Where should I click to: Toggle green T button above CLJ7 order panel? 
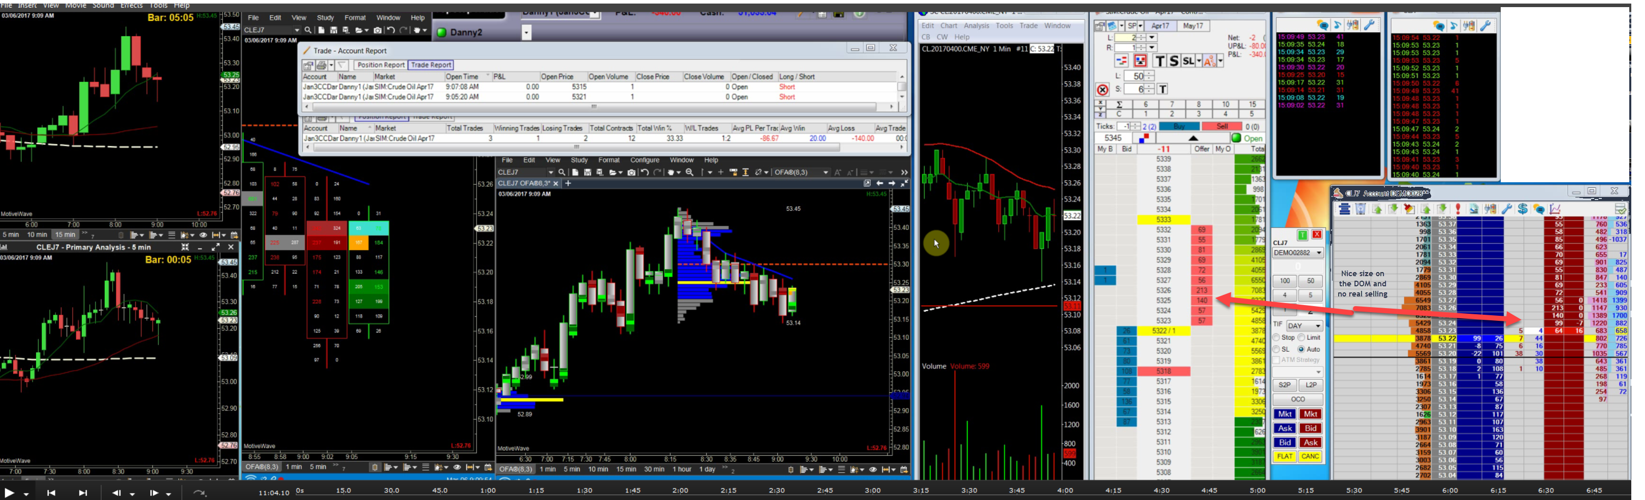coord(1303,235)
